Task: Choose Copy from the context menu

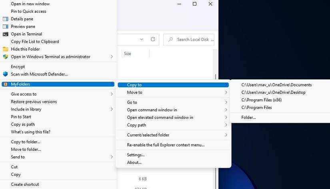Action: [16, 174]
